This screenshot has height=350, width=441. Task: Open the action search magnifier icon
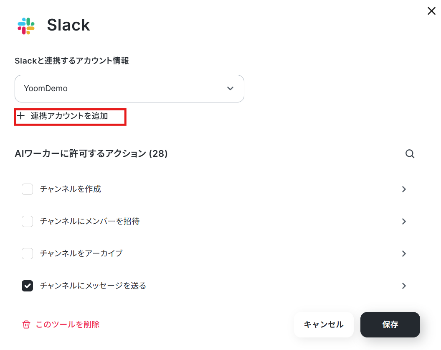(410, 154)
